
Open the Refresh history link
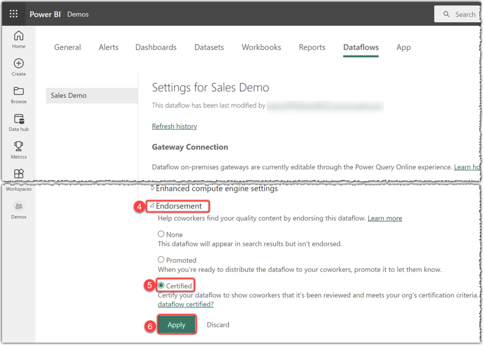pyautogui.click(x=174, y=126)
